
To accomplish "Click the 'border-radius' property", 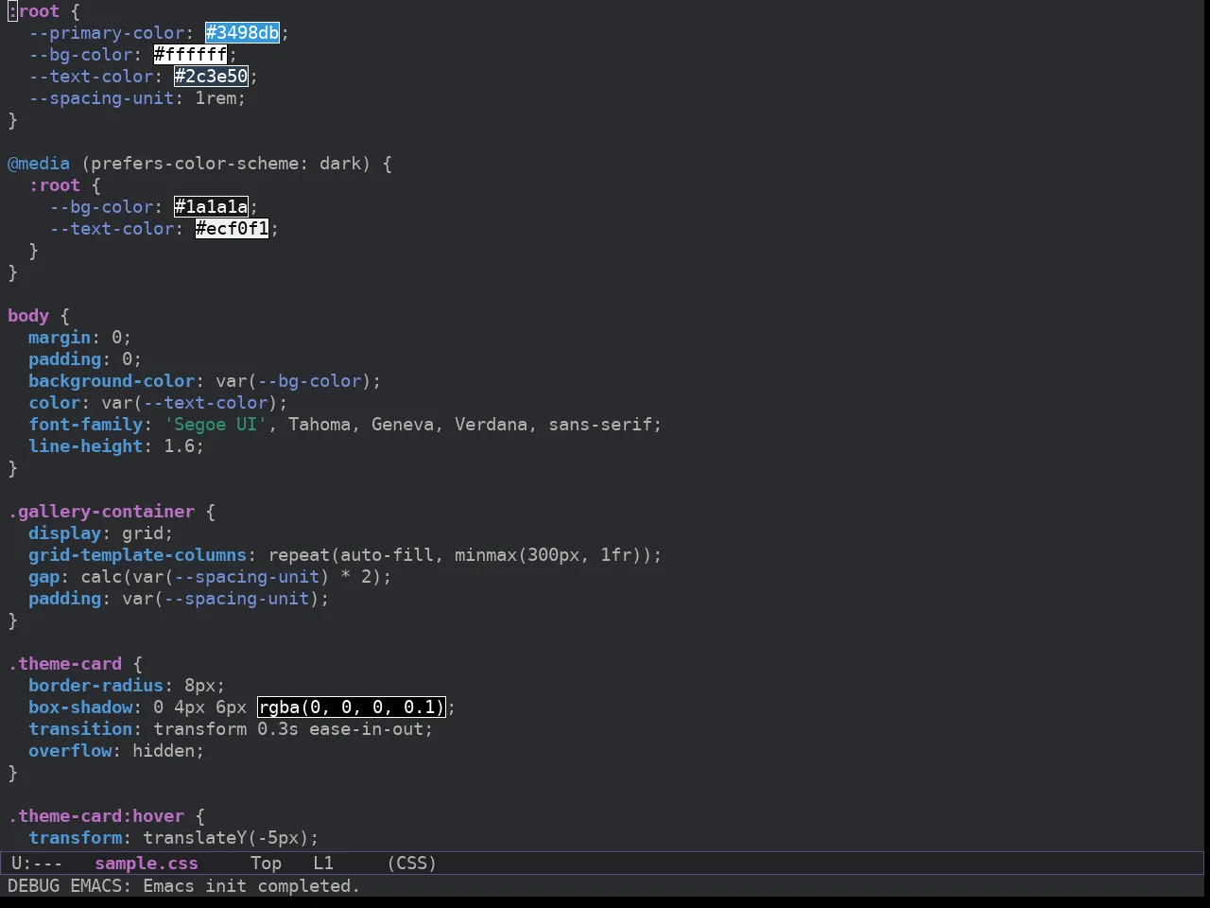I will [x=95, y=686].
